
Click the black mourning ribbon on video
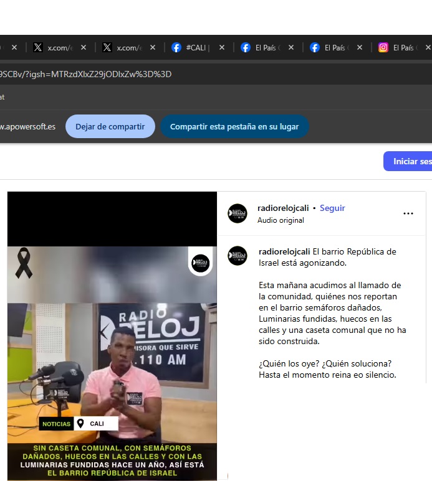(x=24, y=263)
